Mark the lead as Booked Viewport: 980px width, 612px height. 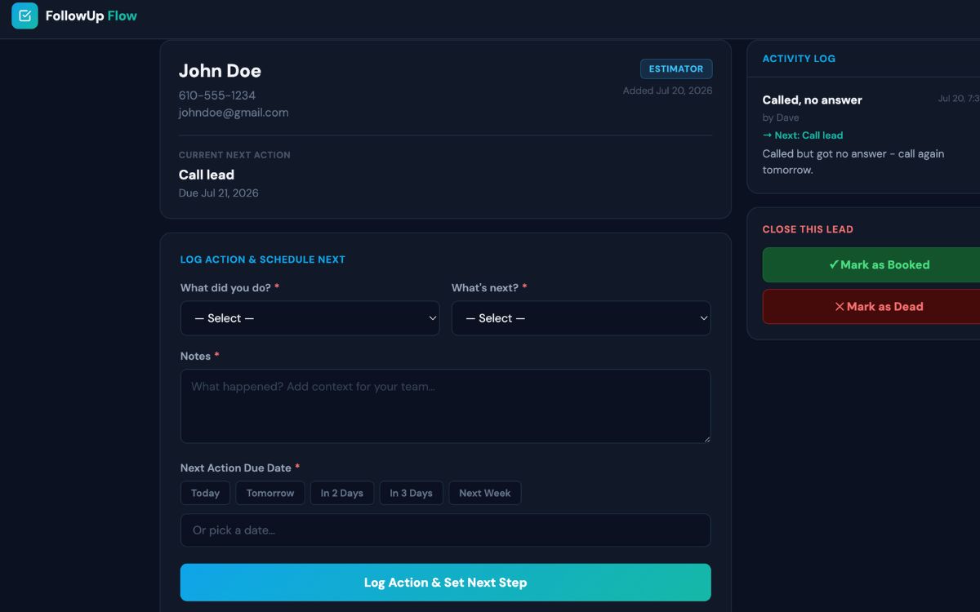pos(871,265)
